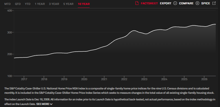Switch chart to 3 YEAR view
Screen dimensions: 220x107
pyautogui.click(x=54, y=4)
